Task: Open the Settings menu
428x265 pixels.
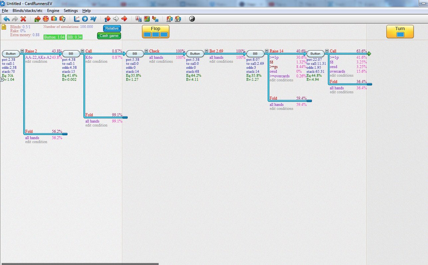Action: pyautogui.click(x=71, y=11)
